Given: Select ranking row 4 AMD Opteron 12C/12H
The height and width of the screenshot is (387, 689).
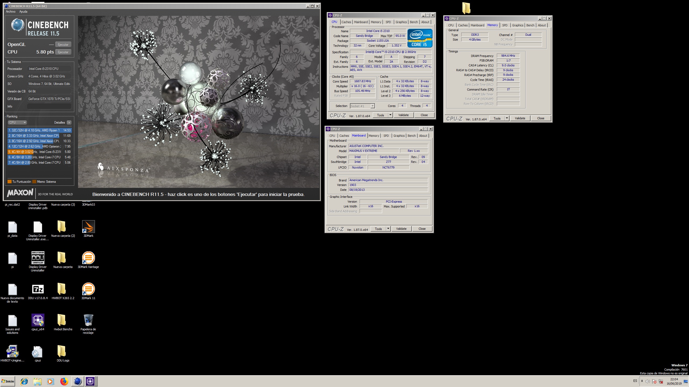Looking at the screenshot, I should coord(40,146).
